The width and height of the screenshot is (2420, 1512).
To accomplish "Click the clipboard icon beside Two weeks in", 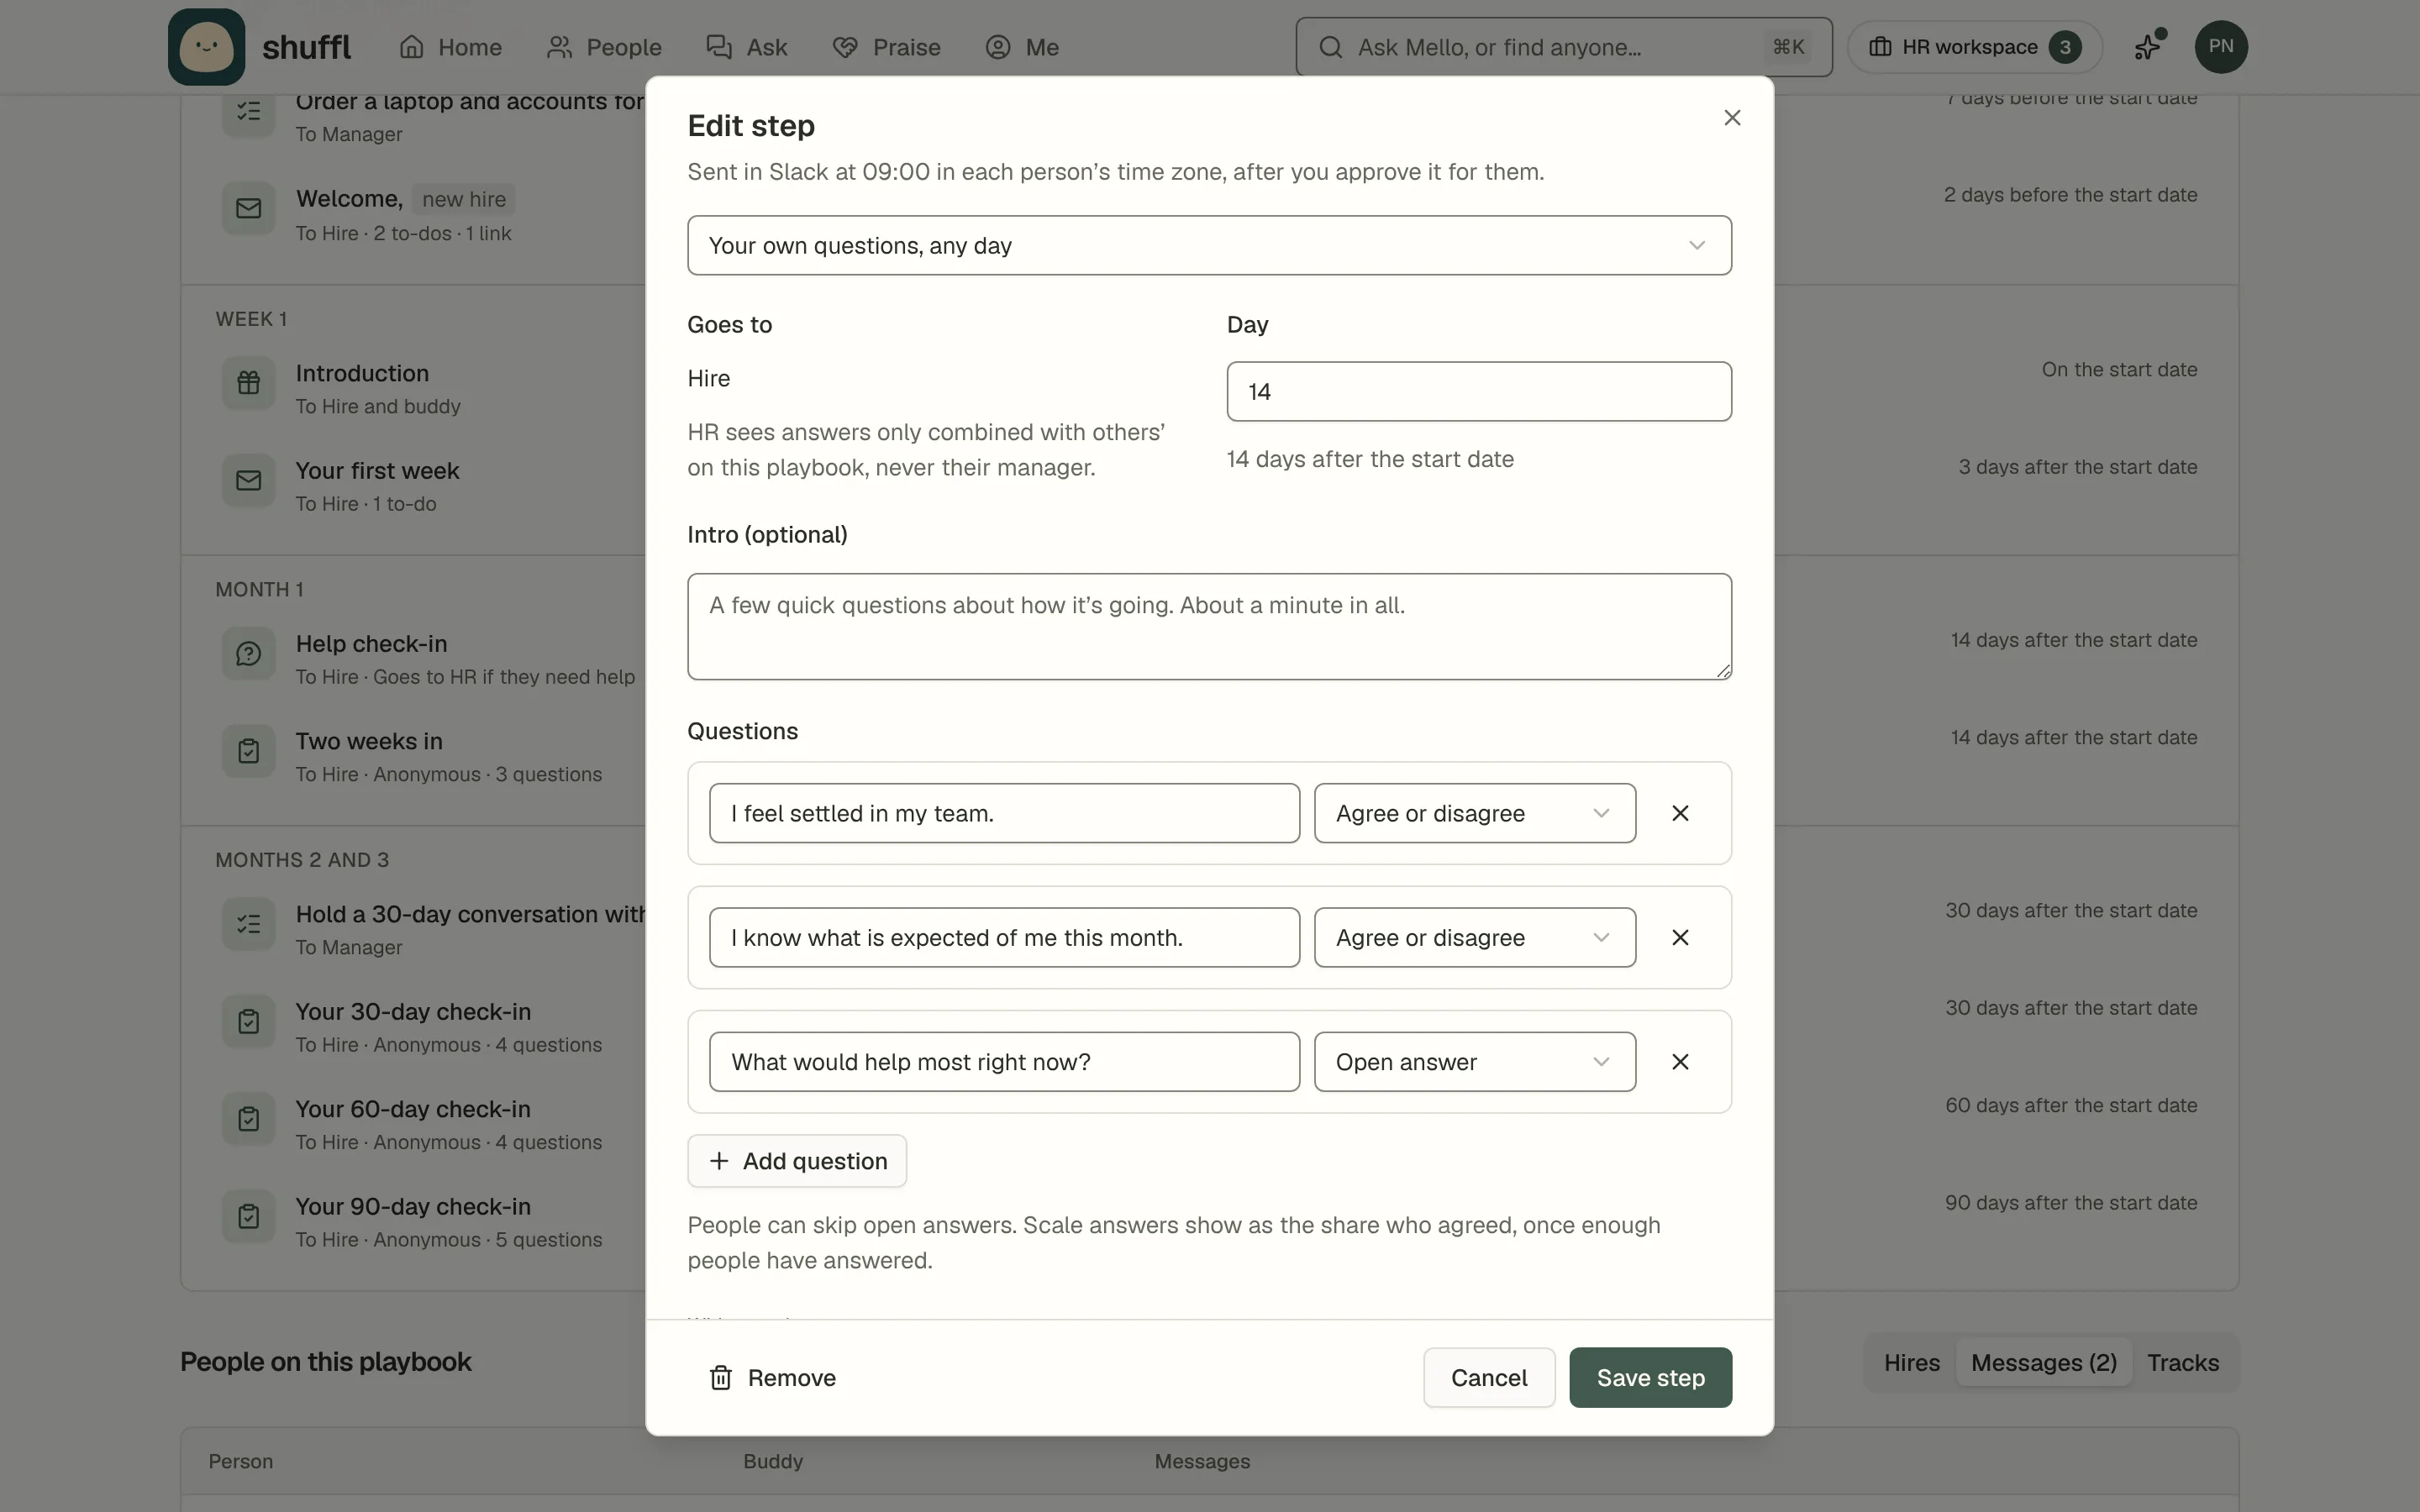I will pyautogui.click(x=248, y=751).
